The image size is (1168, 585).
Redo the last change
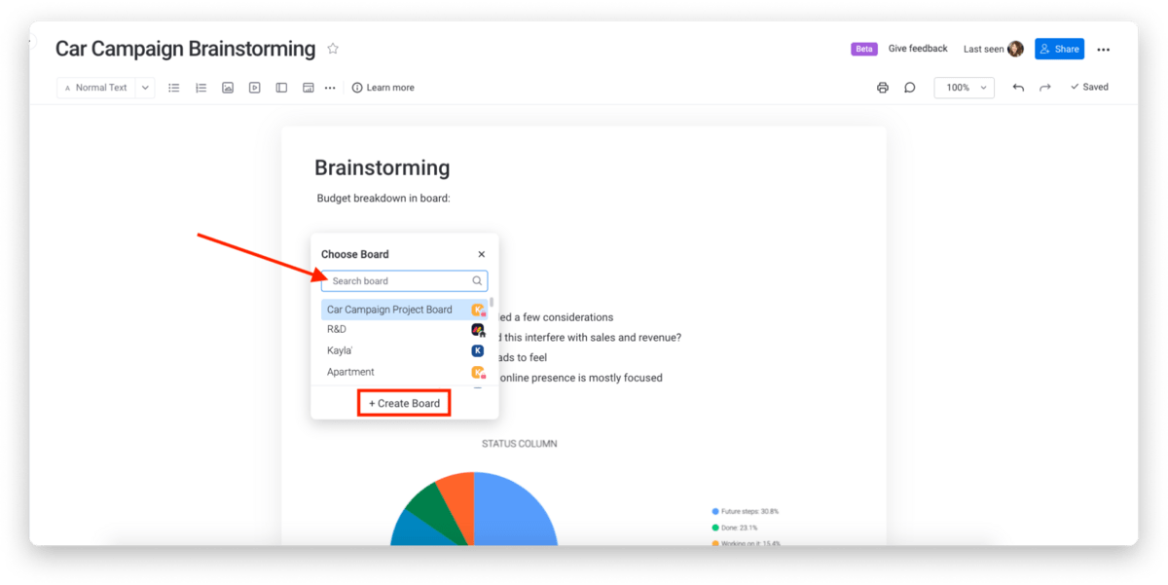click(1045, 88)
